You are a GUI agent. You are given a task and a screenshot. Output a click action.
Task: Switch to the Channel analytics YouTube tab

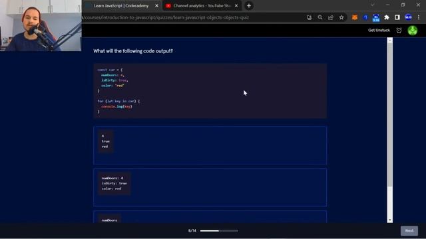click(x=201, y=6)
